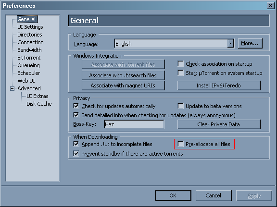Open the Language dropdown arrow
277x207 pixels.
click(230, 43)
